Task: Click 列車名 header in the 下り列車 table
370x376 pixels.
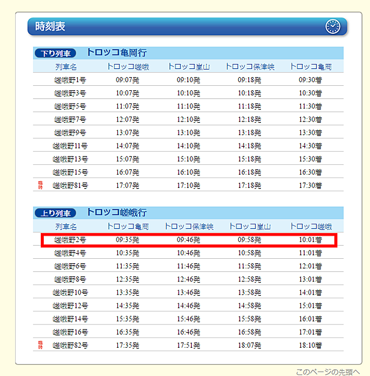Action: point(66,66)
